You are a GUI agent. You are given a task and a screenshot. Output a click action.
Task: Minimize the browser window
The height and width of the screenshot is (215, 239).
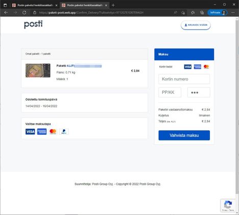point(215,5)
